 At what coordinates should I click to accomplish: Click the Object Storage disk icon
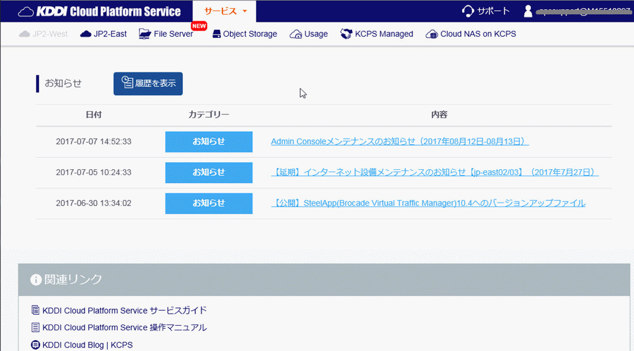pyautogui.click(x=216, y=34)
